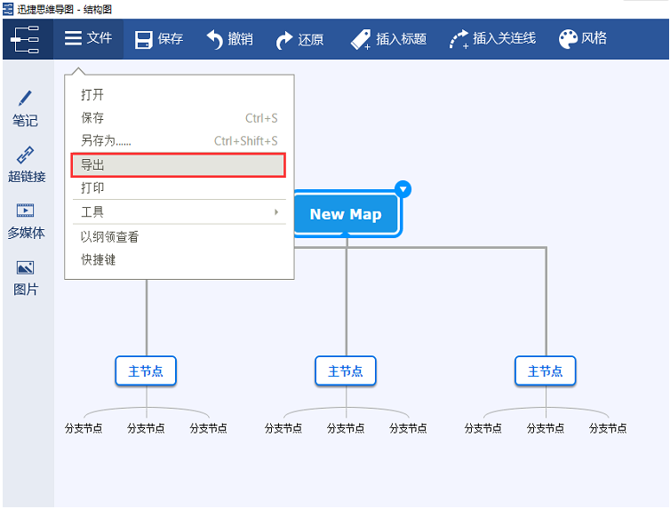Open the 风格 palette icon

(568, 39)
